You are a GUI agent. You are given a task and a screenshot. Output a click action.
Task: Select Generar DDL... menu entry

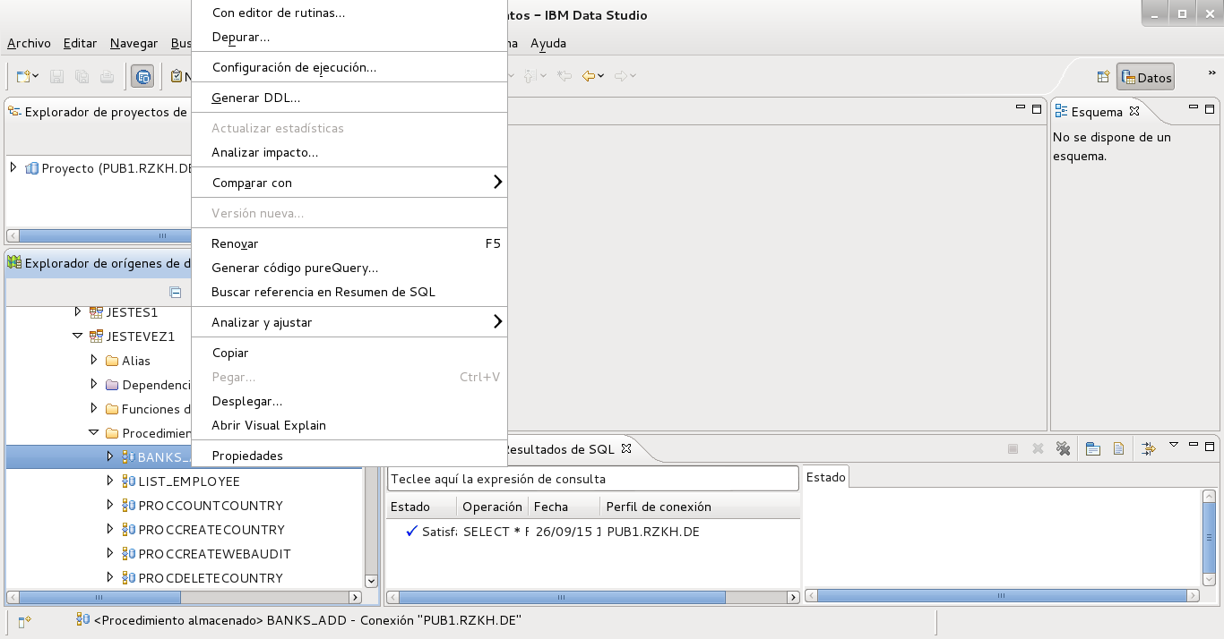click(349, 98)
